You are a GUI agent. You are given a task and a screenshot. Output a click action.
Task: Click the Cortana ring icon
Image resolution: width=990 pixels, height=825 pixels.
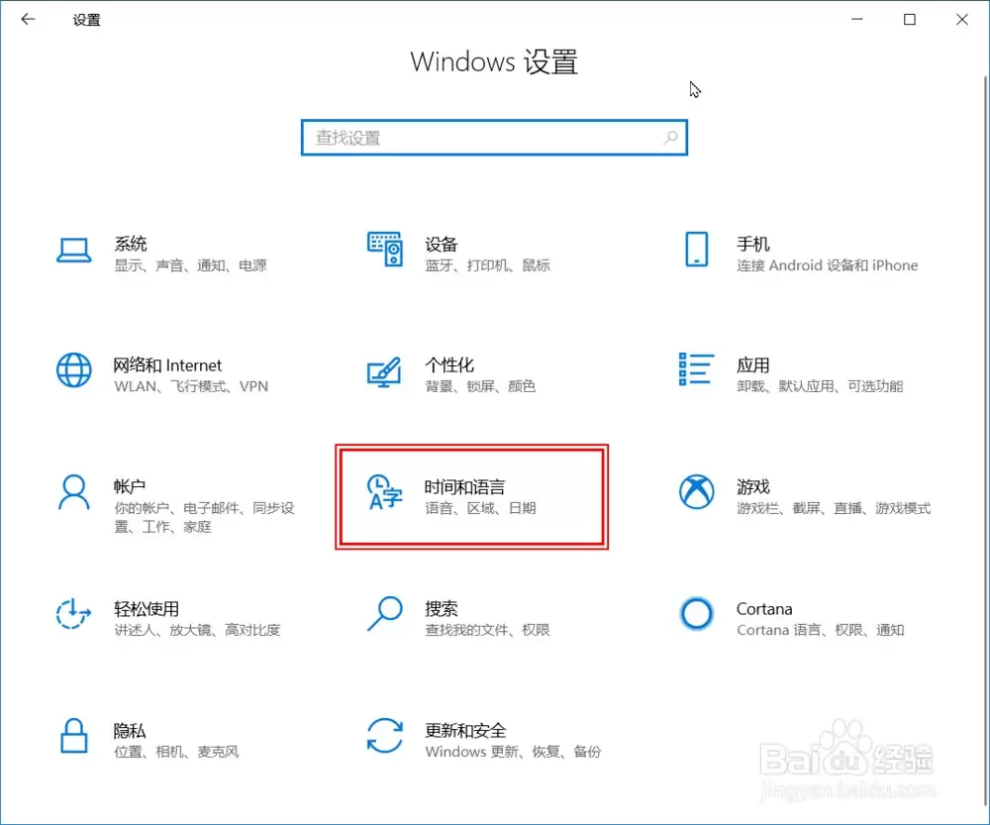tap(696, 613)
